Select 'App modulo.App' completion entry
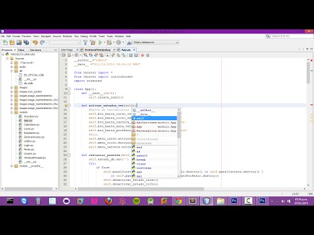This screenshot has width=314, height=235. click(x=154, y=127)
